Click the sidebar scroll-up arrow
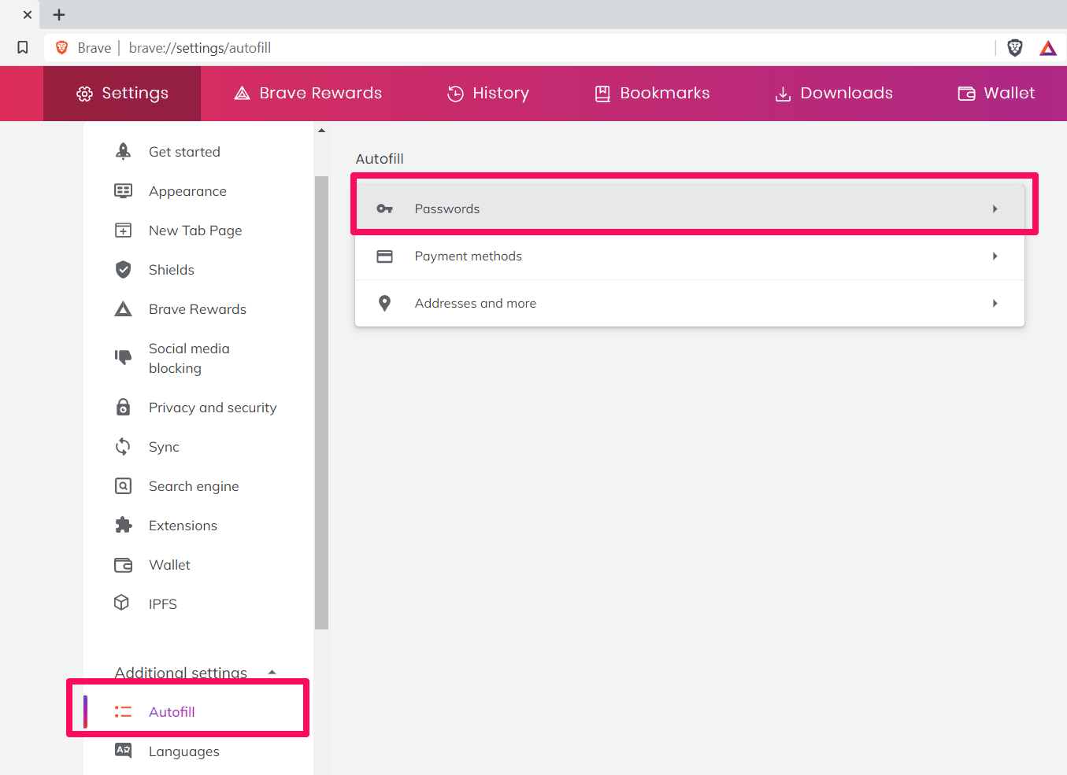Viewport: 1067px width, 775px height. (321, 131)
